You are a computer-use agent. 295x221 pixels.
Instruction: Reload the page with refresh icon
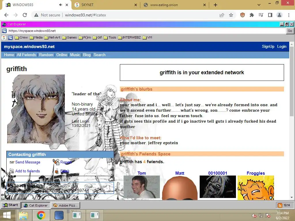[x=25, y=15]
